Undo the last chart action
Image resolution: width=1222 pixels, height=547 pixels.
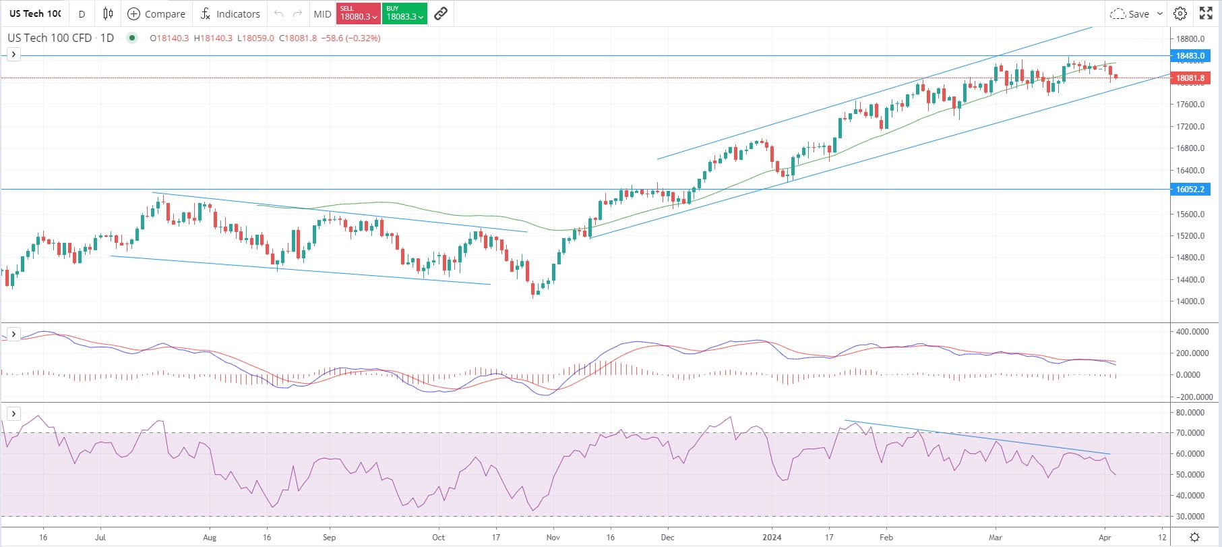[278, 13]
